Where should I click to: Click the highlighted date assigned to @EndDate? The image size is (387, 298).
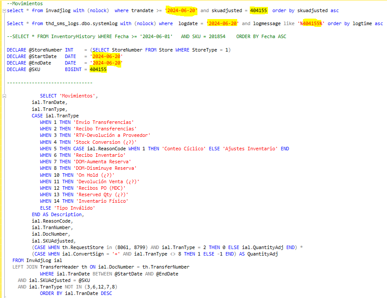(106, 63)
